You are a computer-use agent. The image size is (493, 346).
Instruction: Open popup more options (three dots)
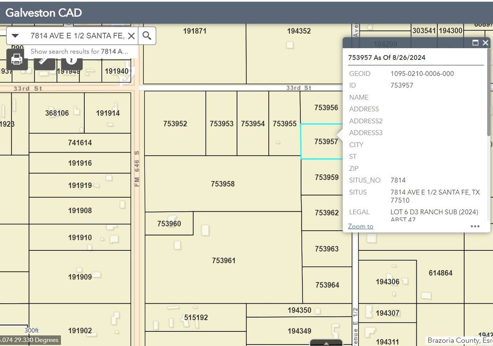pyautogui.click(x=475, y=226)
